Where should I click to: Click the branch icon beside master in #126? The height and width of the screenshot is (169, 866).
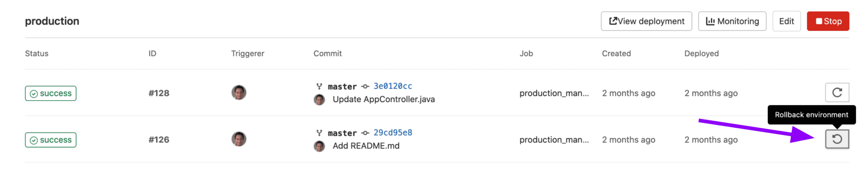[x=319, y=133]
